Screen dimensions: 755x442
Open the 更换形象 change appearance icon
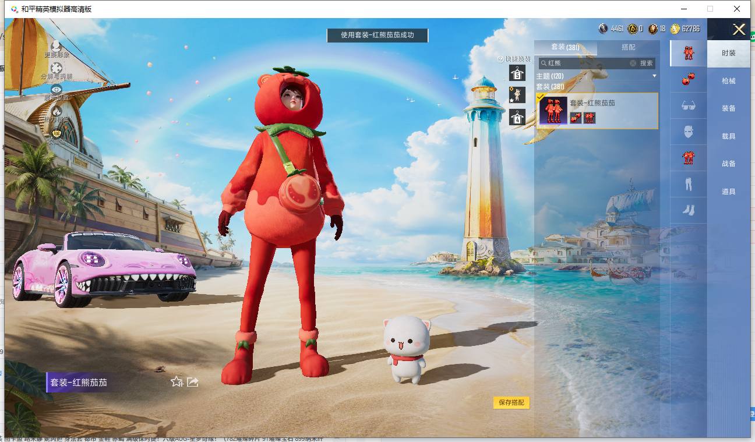56,45
